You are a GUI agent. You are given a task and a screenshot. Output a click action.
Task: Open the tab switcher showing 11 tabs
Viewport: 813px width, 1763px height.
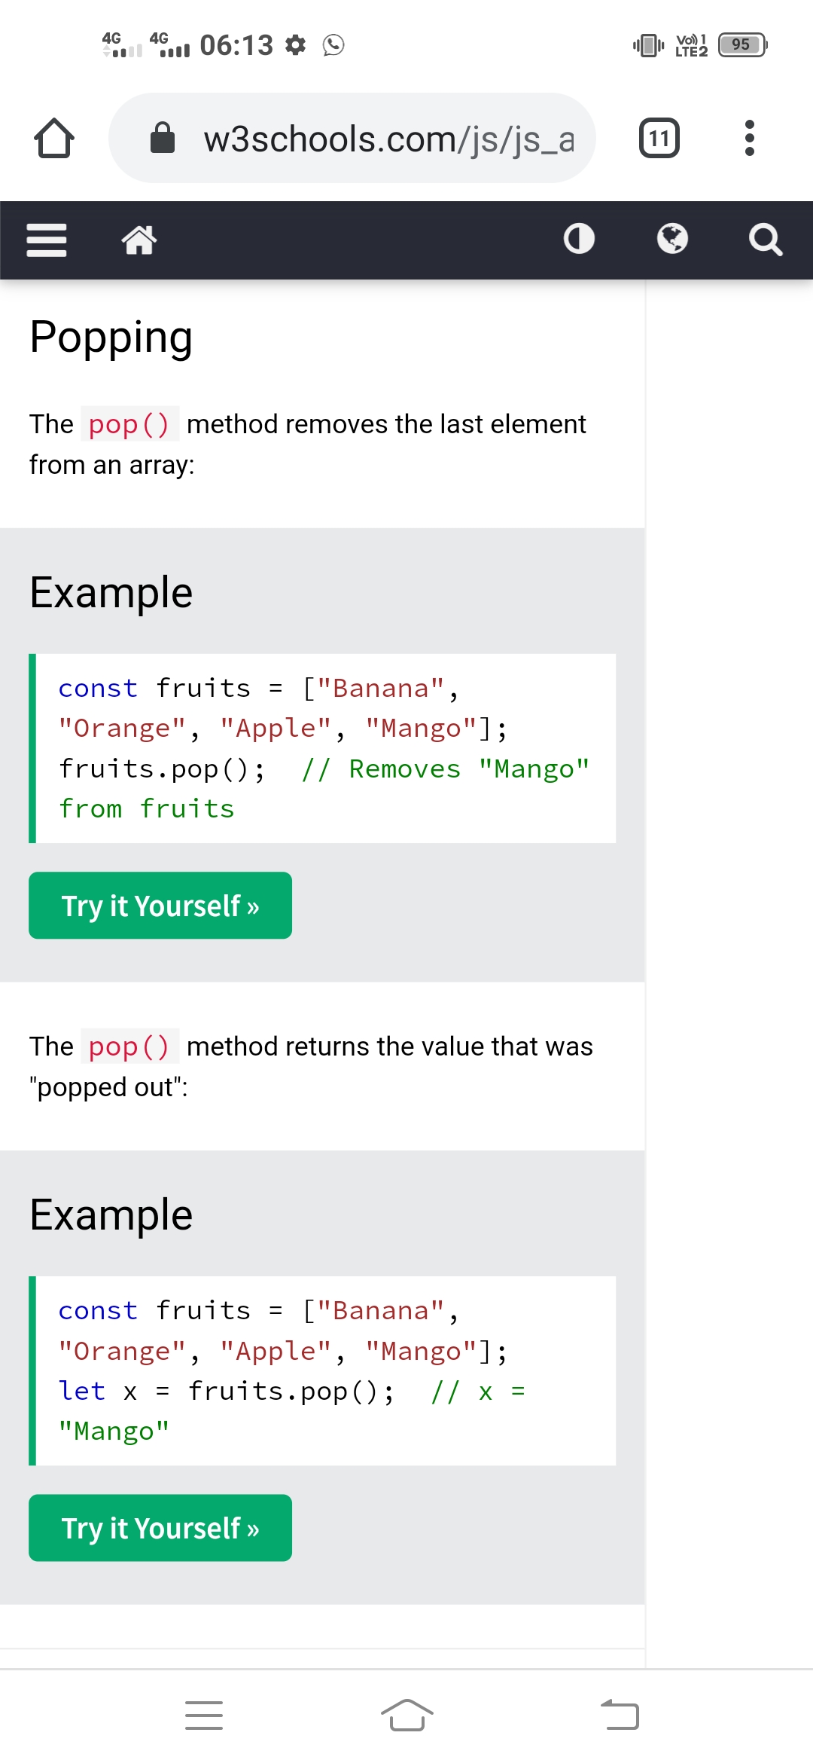[x=659, y=139]
